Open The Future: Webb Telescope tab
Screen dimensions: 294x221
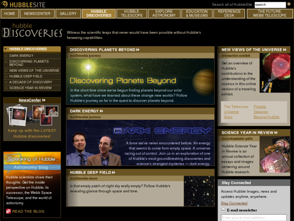coord(270,13)
